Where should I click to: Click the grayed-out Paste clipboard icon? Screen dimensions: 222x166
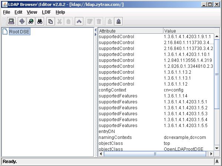[x=69, y=21]
